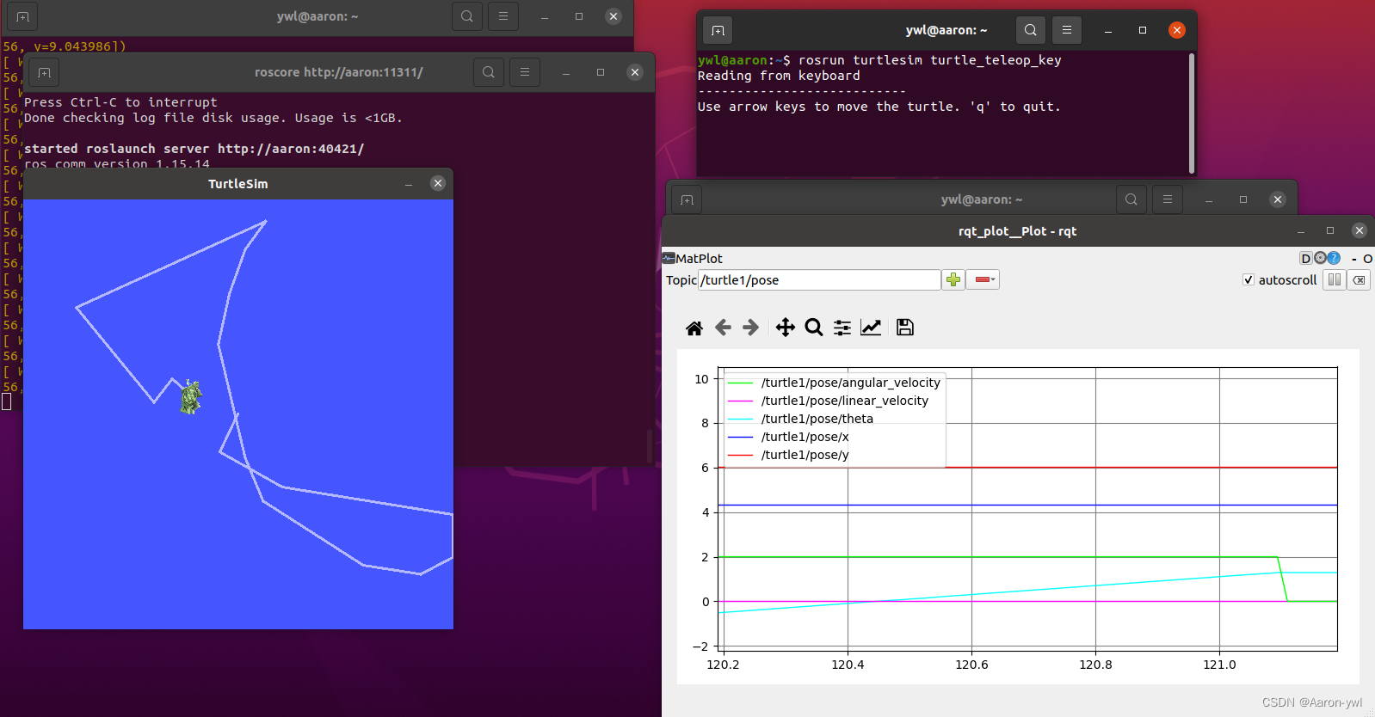Screen dimensions: 1375x717
Task: Close the TurtleSim window
Action: click(438, 183)
